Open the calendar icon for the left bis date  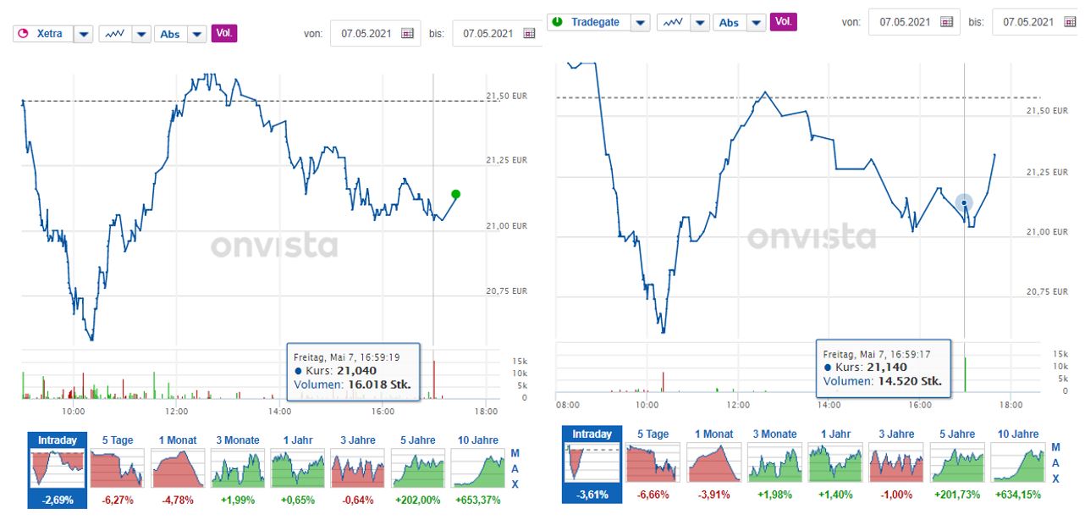coord(529,32)
